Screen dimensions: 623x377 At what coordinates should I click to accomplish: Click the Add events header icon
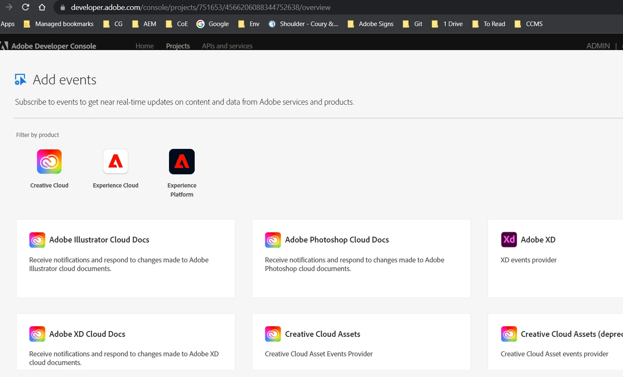point(20,79)
